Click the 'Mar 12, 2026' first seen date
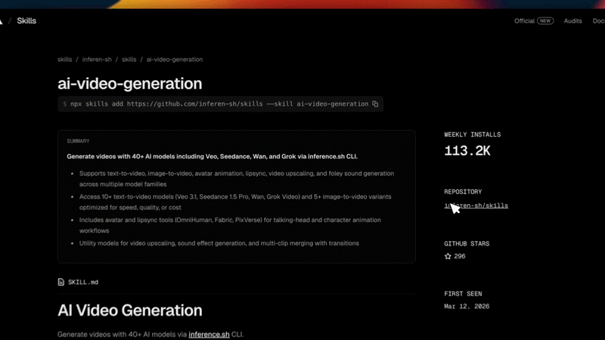 (467, 307)
